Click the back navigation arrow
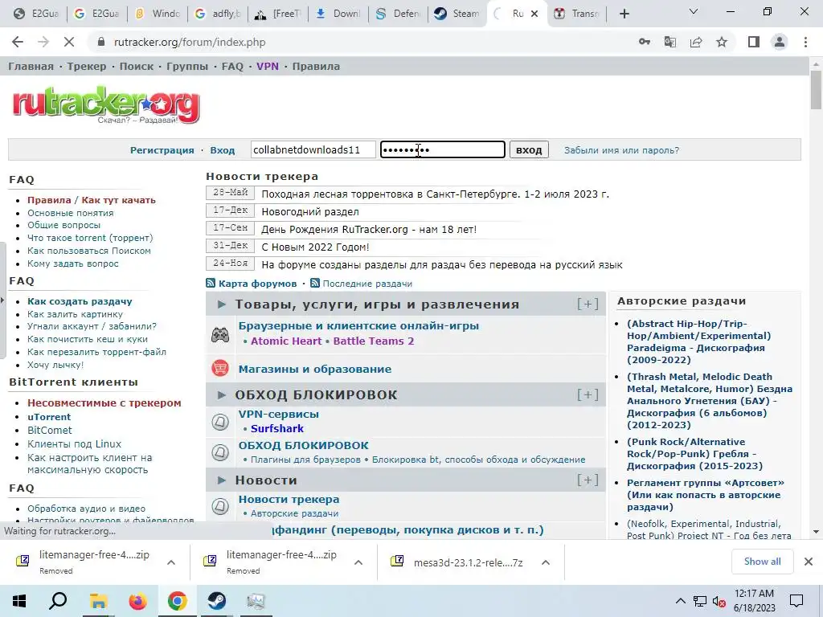This screenshot has width=823, height=617. coord(18,42)
